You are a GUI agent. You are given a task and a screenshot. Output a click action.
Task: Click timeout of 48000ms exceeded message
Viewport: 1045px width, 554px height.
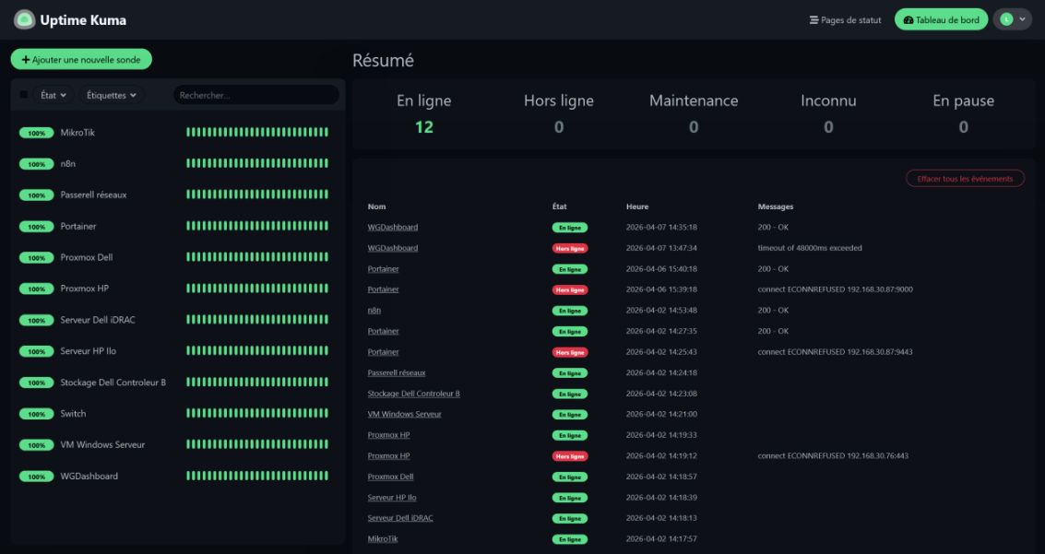pyautogui.click(x=810, y=248)
